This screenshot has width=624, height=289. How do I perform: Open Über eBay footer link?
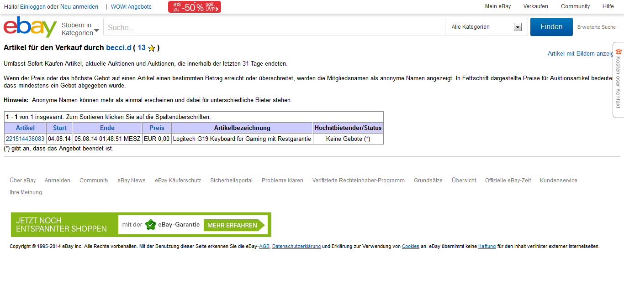pyautogui.click(x=23, y=181)
